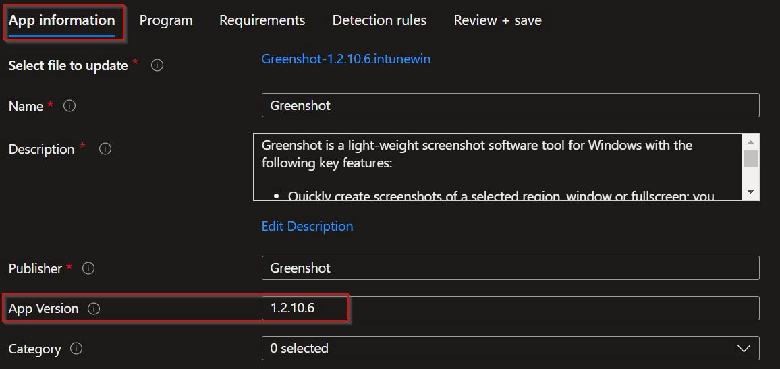
Task: Click the "Publisher" label text
Action: point(35,268)
